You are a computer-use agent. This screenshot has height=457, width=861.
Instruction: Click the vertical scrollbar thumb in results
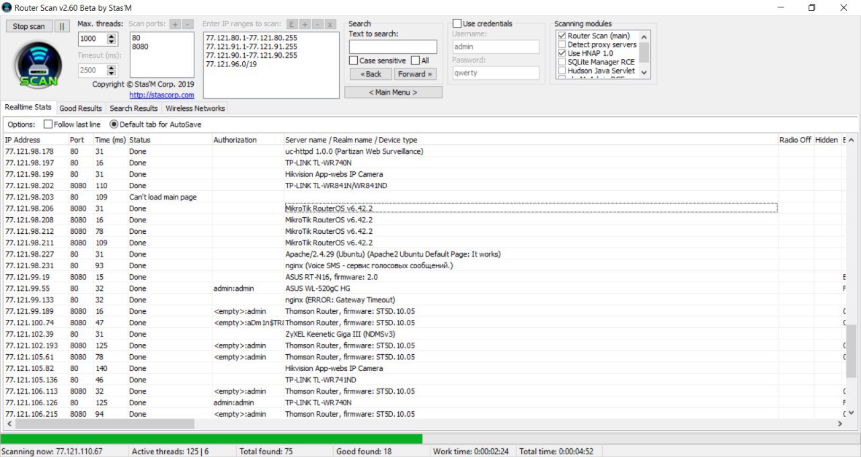852,349
